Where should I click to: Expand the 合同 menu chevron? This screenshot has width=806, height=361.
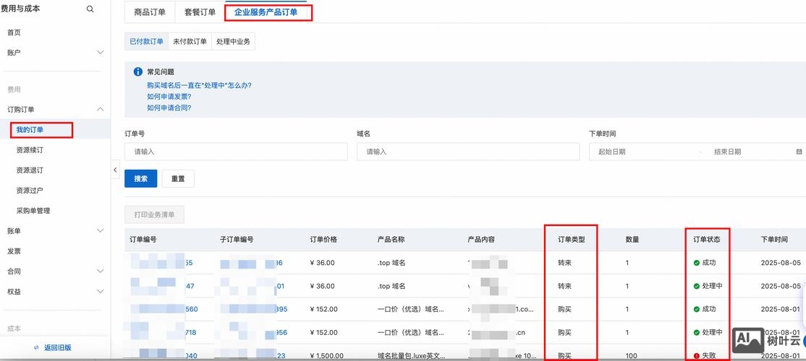click(x=101, y=271)
